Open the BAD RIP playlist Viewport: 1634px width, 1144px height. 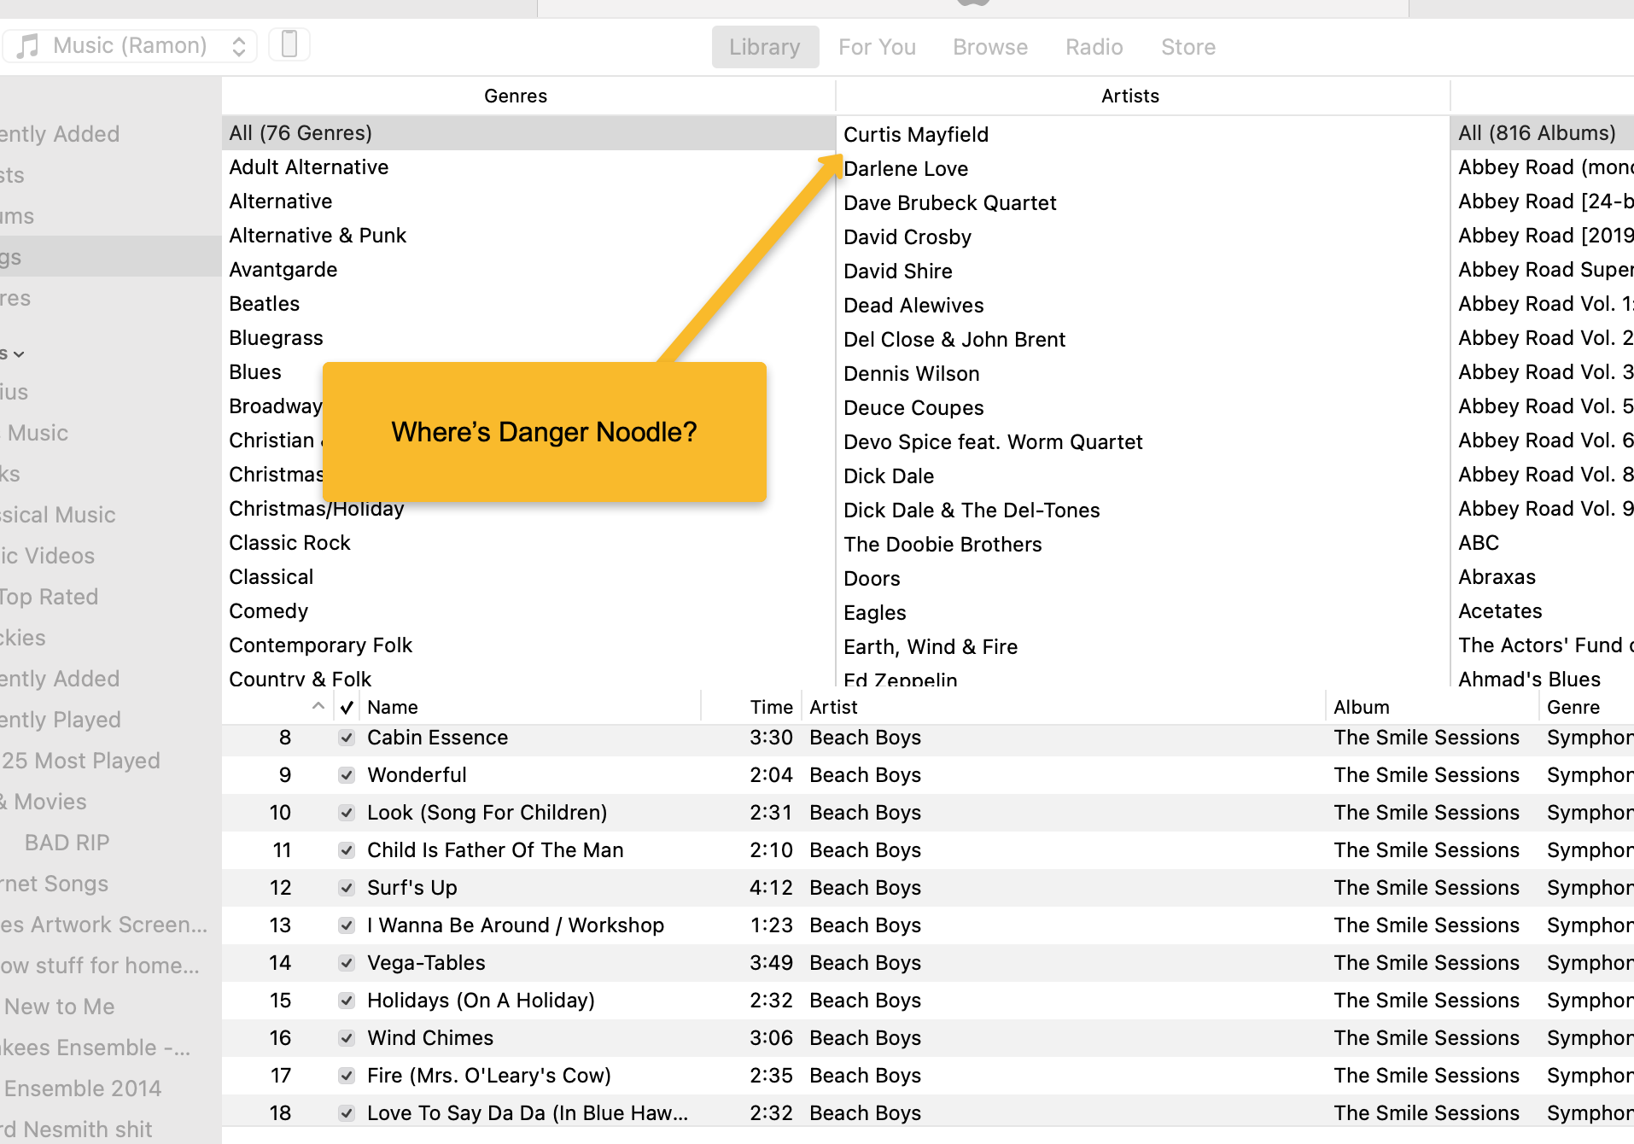pos(110,843)
